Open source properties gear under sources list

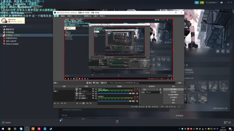point(83,103)
